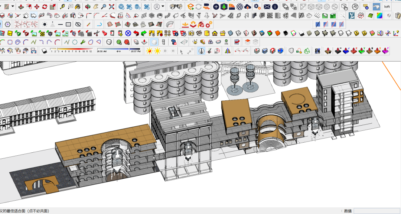Select the Rotate tool
Screen dimensions: 401x214
pyautogui.click(x=45, y=7)
